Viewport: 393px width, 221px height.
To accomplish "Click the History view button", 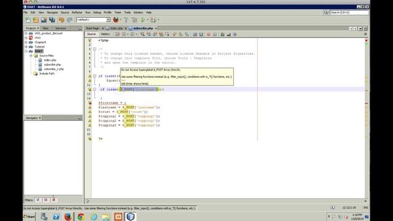I will [105, 34].
